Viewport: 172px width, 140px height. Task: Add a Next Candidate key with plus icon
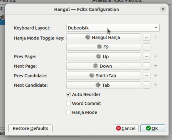point(156,85)
